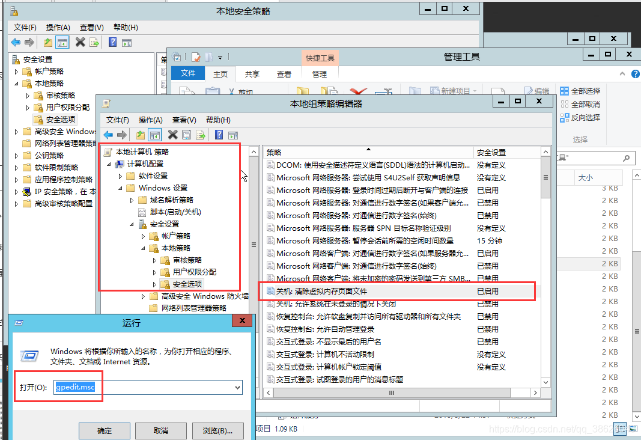
Task: Collapse Windows 设置 node in policy tree
Action: (x=120, y=189)
